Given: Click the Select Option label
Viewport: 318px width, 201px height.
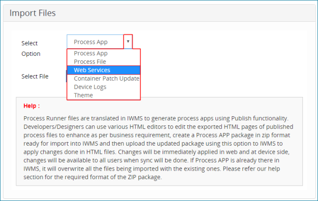Looking at the screenshot, I should [x=31, y=48].
